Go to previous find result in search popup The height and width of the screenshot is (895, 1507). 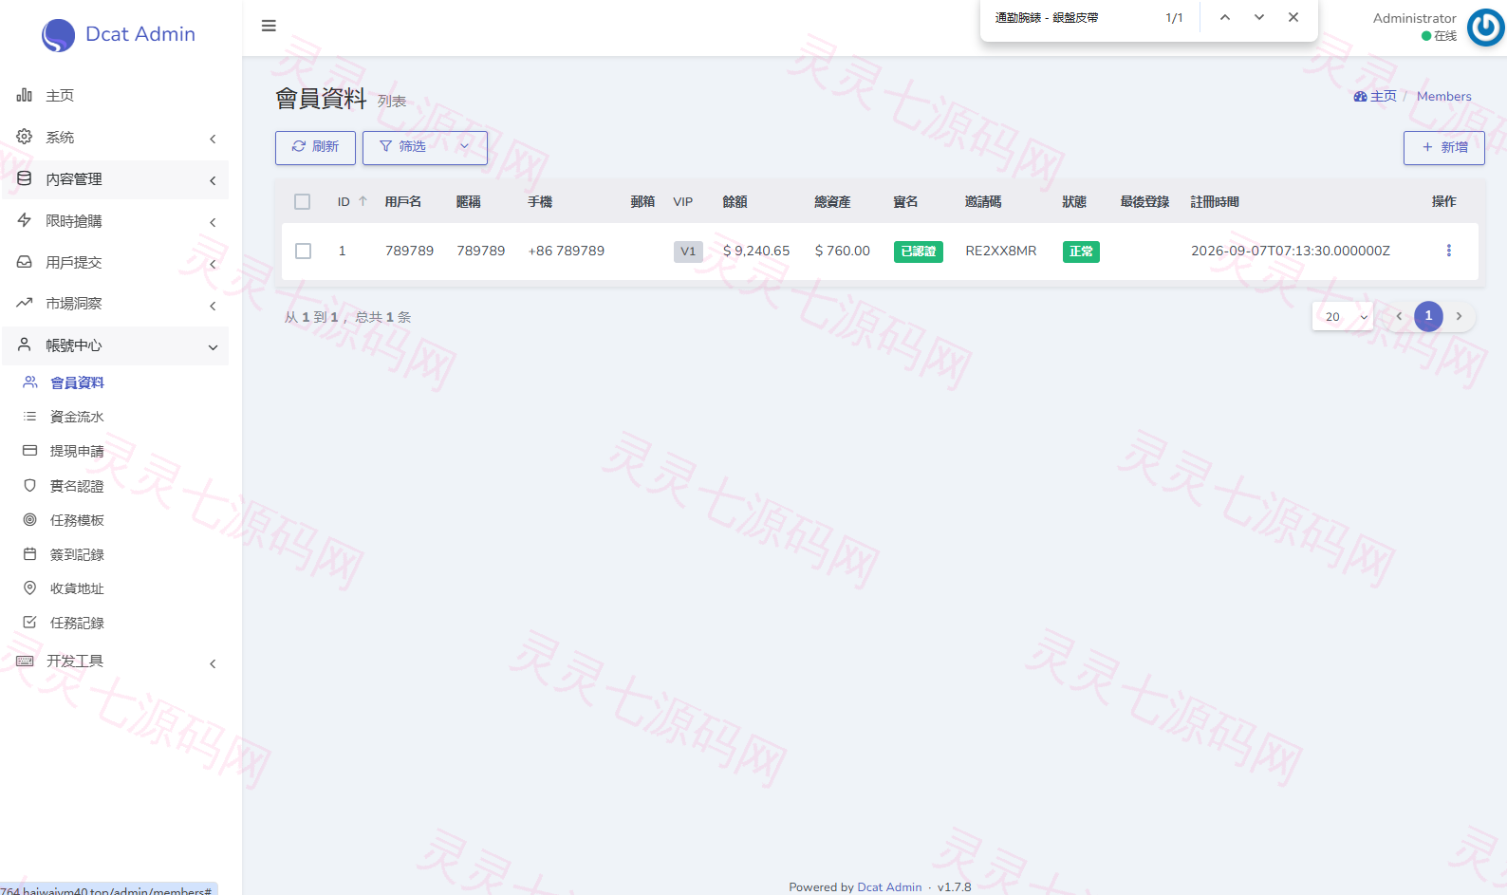tap(1225, 17)
